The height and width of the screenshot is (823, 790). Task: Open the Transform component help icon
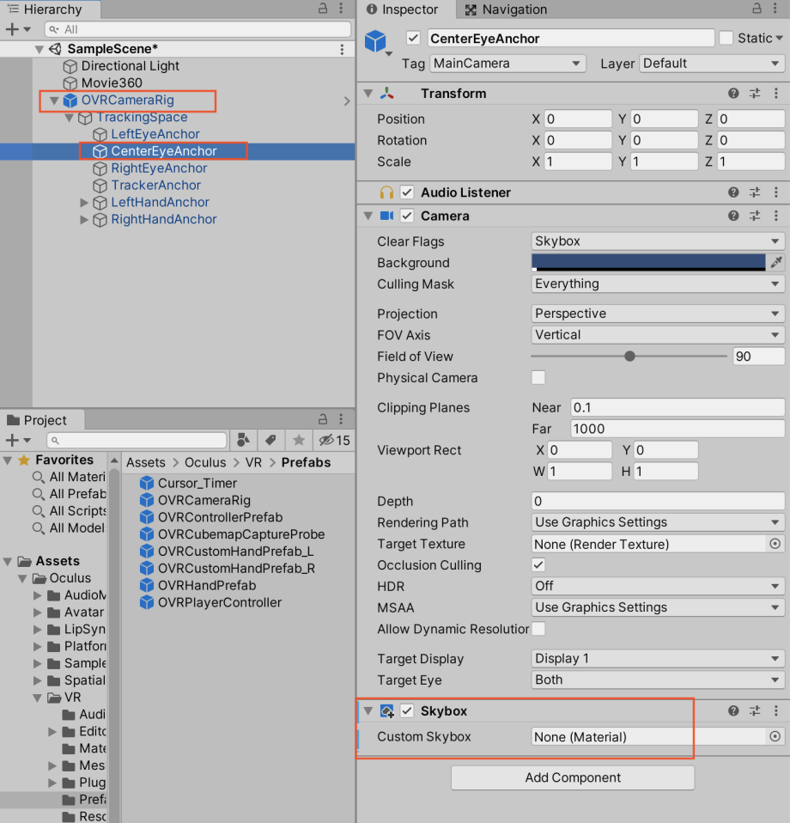pos(733,94)
